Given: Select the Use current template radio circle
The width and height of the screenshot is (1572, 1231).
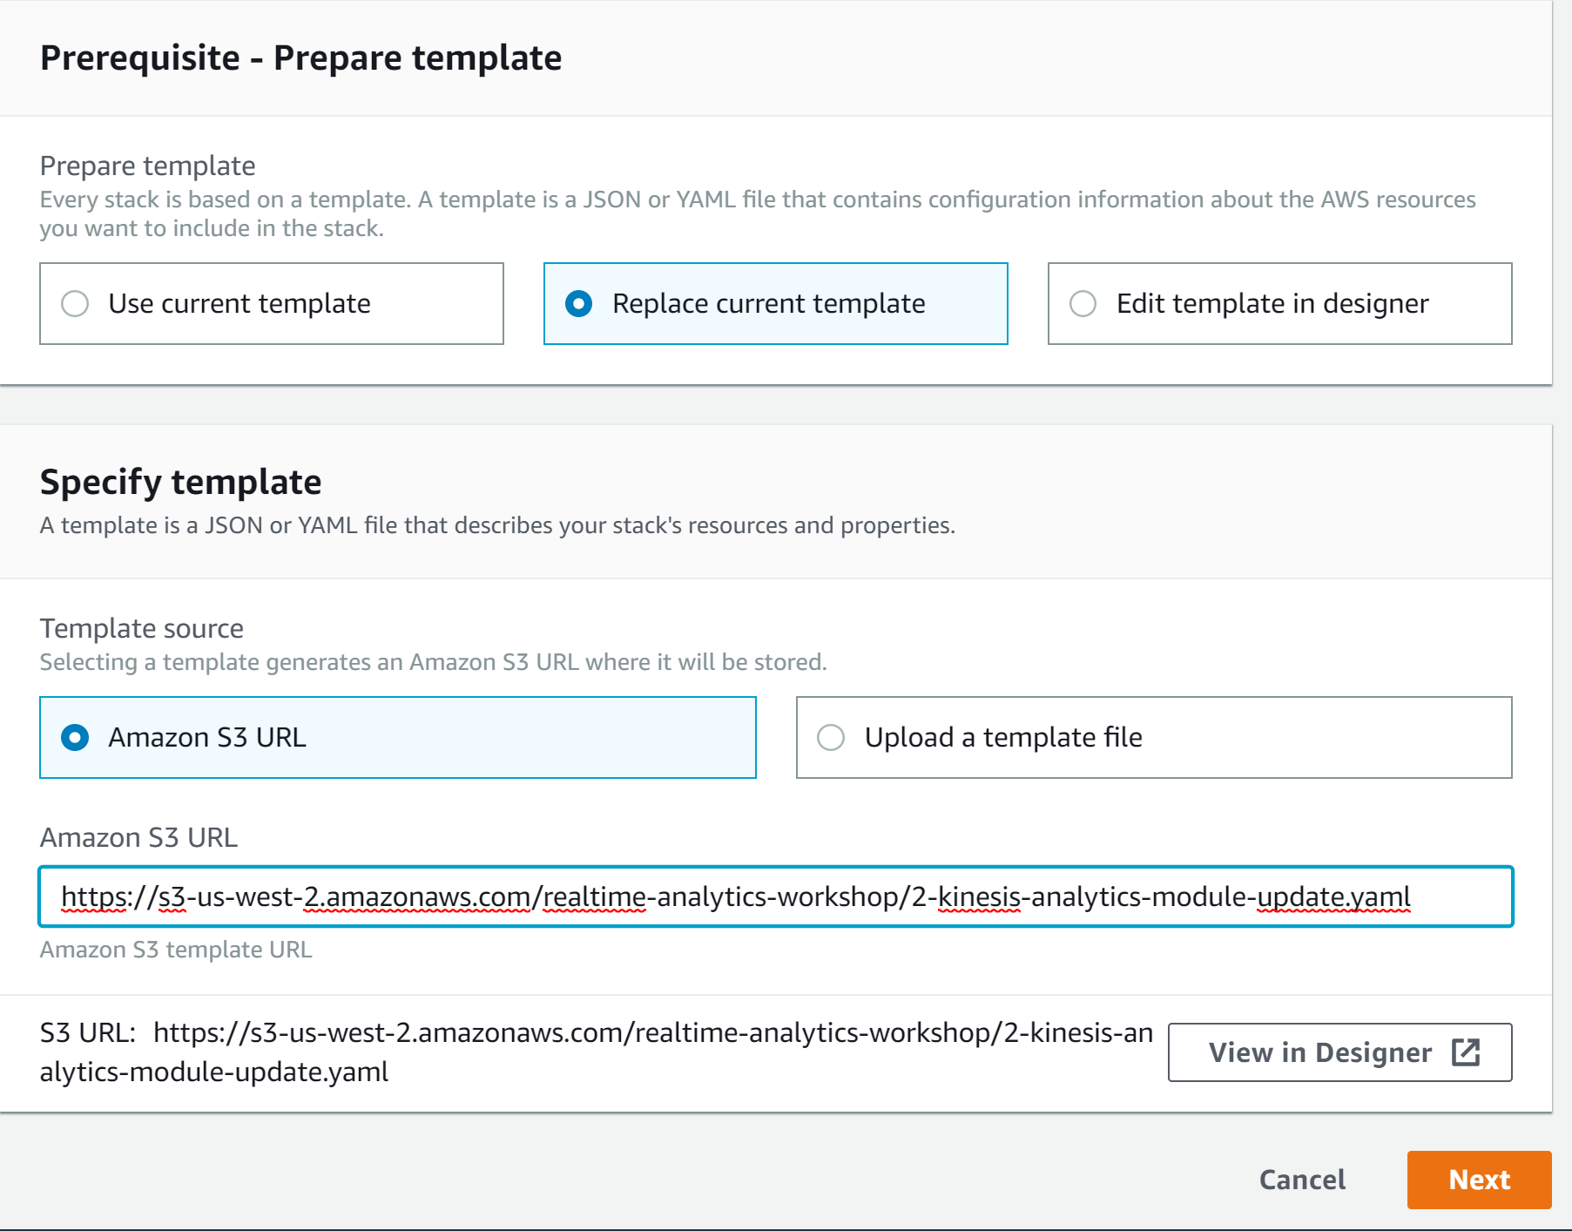Looking at the screenshot, I should pyautogui.click(x=75, y=304).
